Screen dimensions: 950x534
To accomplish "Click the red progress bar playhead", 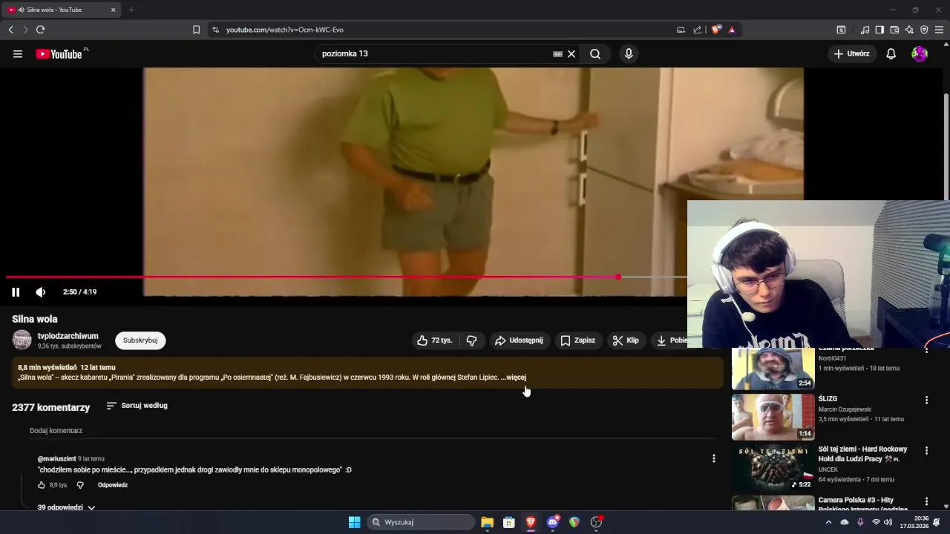I will tap(618, 277).
